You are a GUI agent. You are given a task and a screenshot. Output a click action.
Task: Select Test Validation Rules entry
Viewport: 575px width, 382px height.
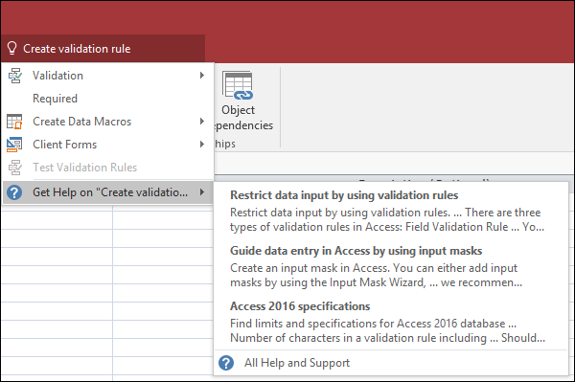[x=107, y=168]
